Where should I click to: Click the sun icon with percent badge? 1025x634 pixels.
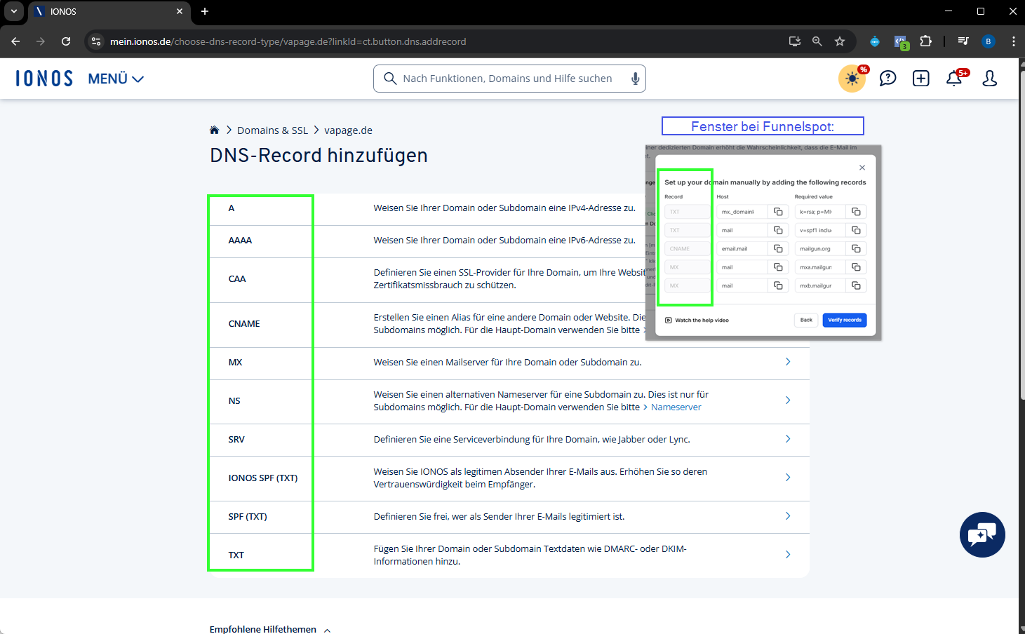point(852,79)
